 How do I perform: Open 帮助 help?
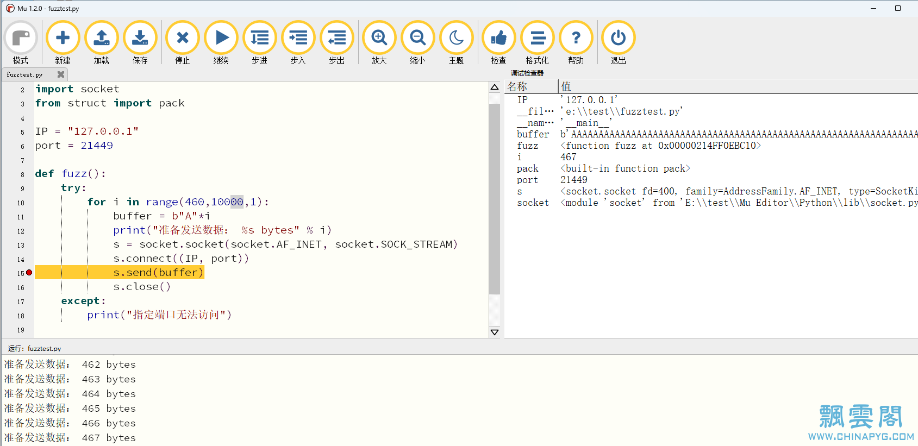(x=576, y=42)
